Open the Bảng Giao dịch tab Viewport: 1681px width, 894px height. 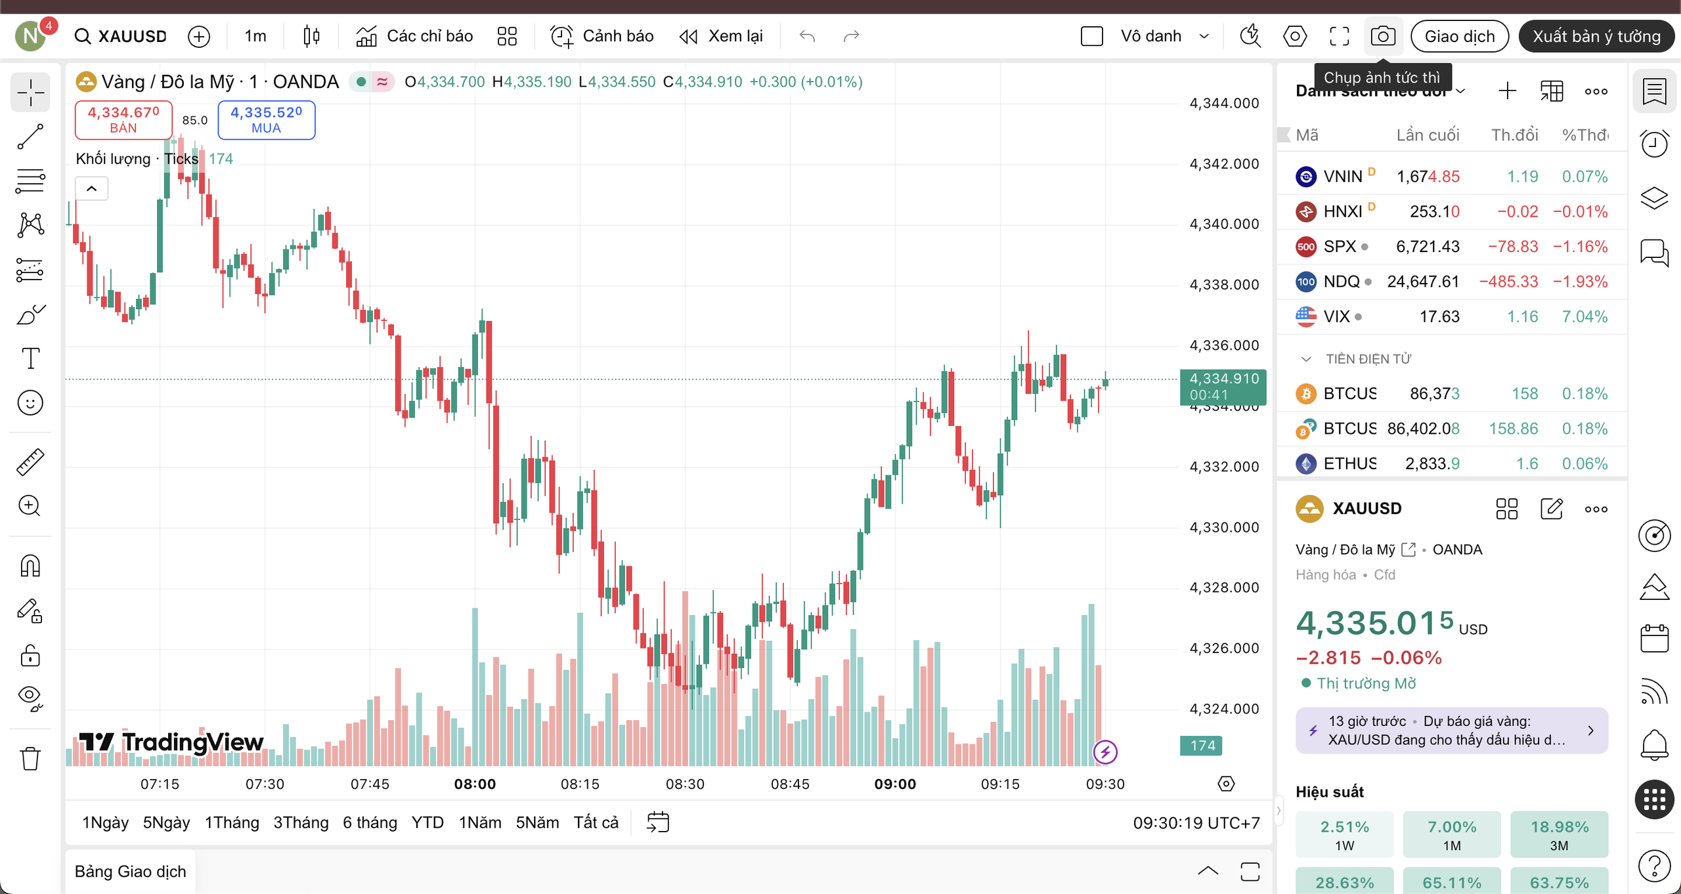pos(130,872)
